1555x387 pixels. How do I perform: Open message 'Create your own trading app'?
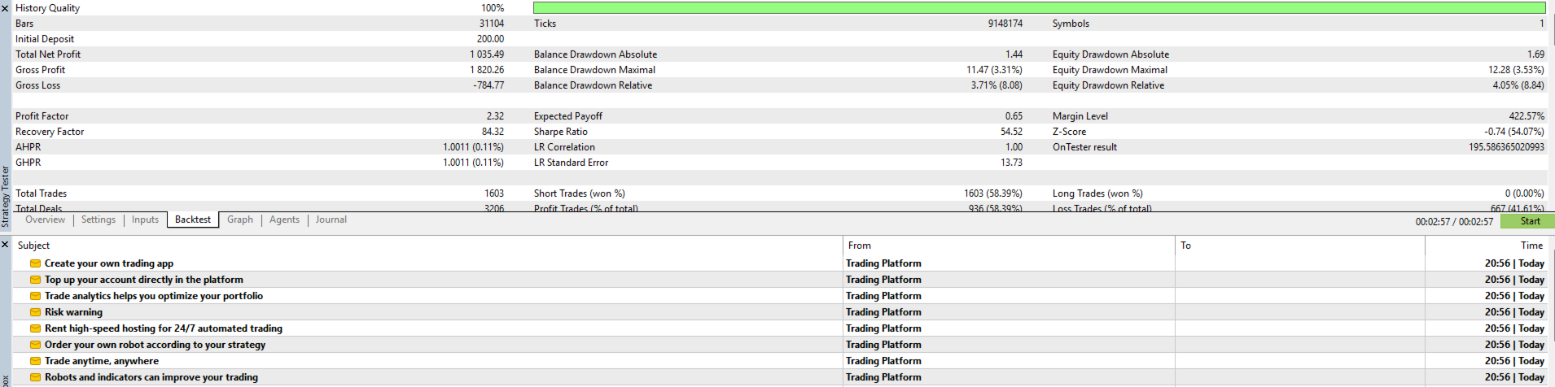pos(109,263)
